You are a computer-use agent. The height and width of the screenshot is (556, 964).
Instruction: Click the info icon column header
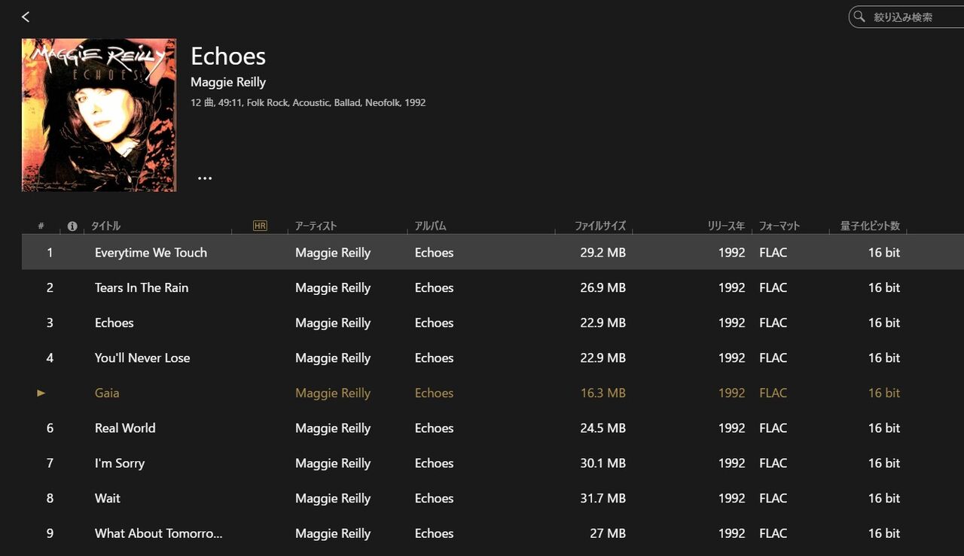pyautogui.click(x=72, y=226)
